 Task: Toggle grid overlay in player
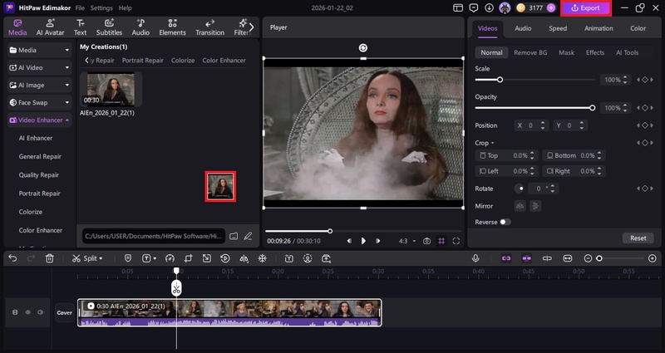tap(441, 241)
